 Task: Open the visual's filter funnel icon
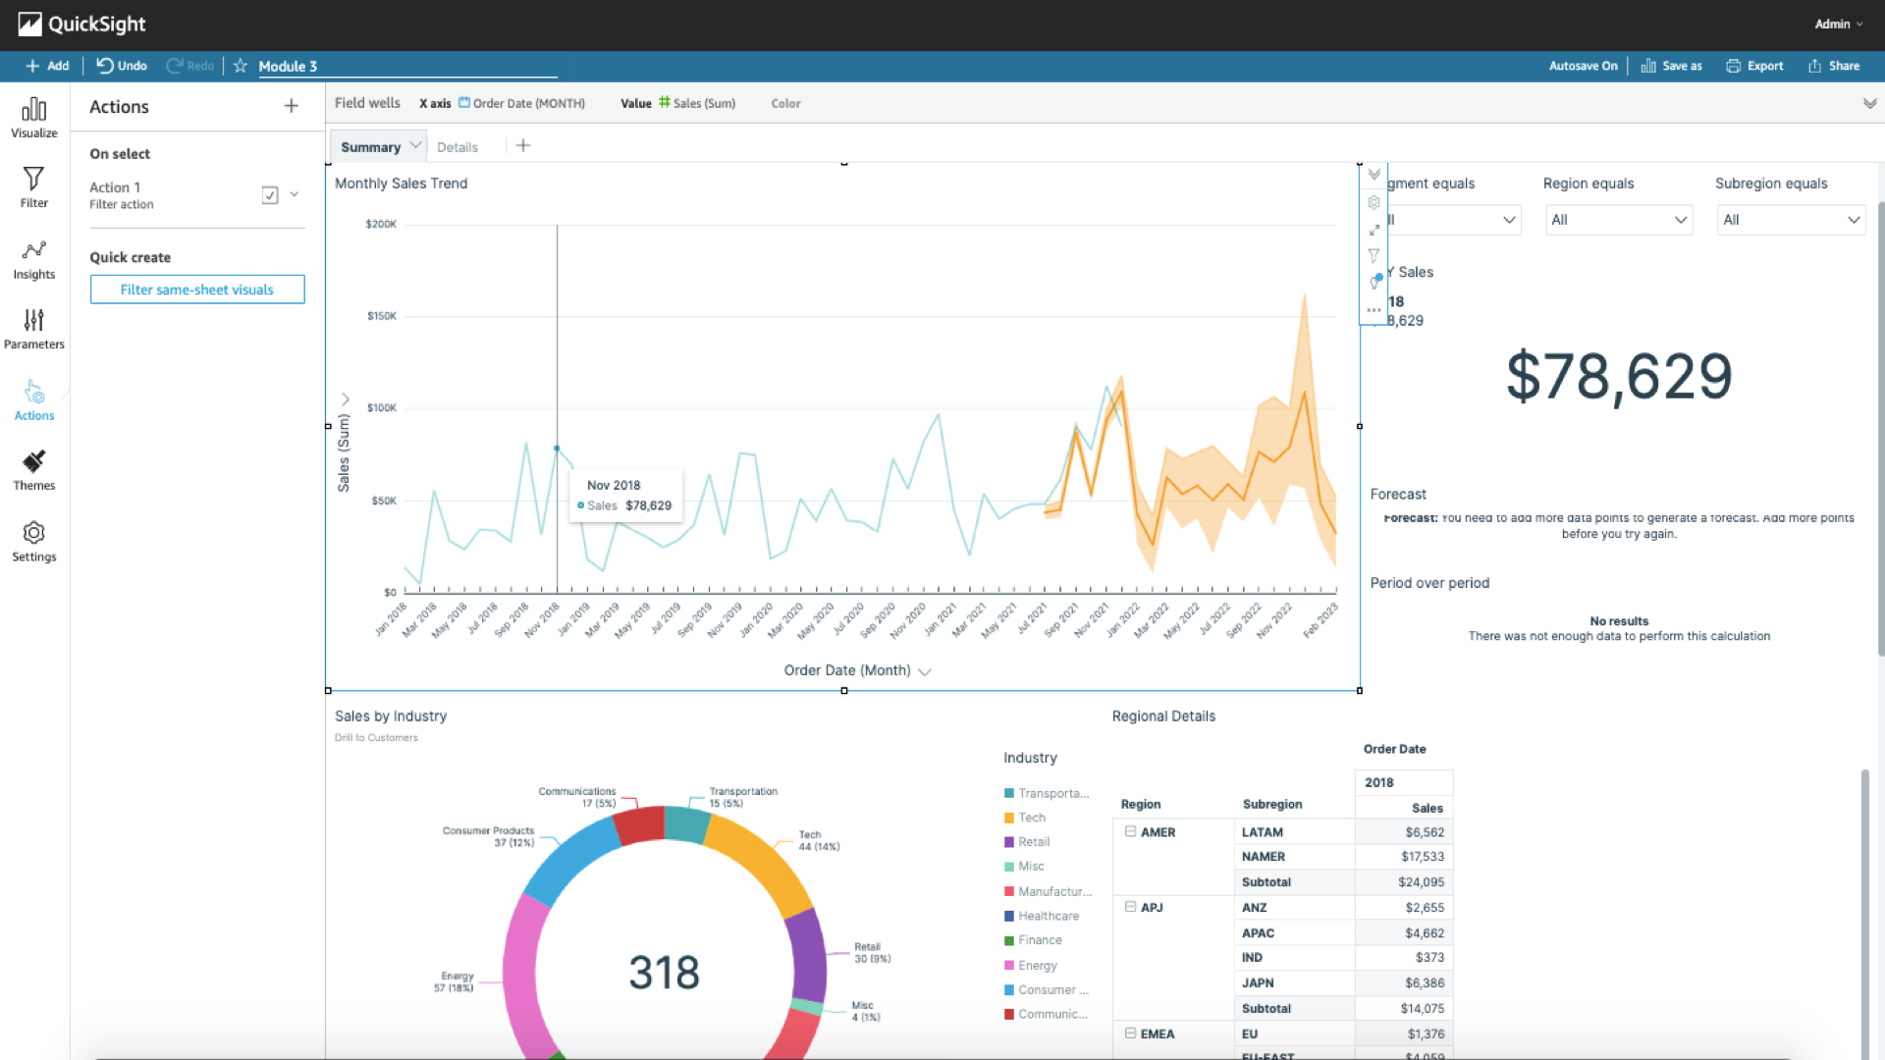pos(1374,256)
